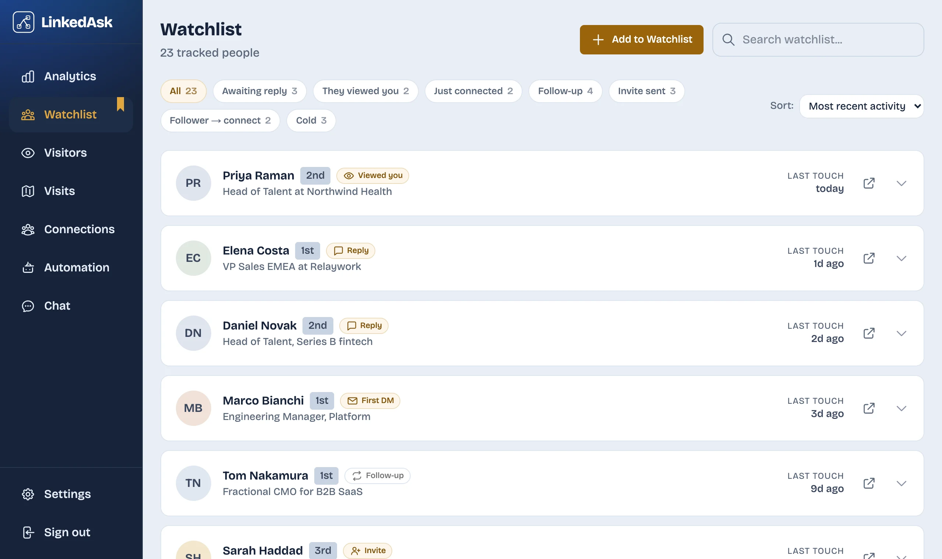Open Marco Bianchi's profile external link
Screen dimensions: 942x559
(869, 408)
